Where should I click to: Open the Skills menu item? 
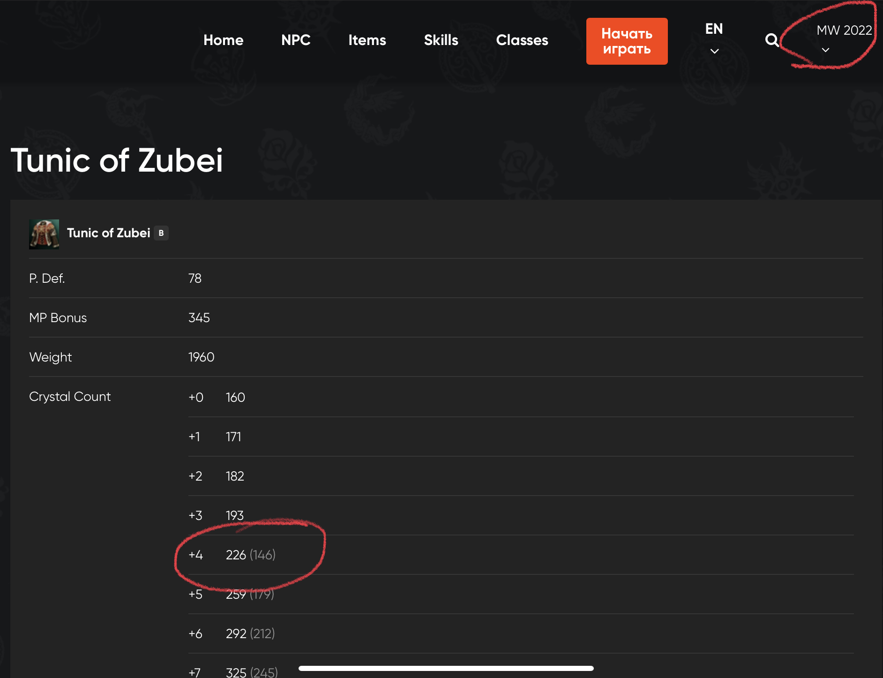click(441, 40)
